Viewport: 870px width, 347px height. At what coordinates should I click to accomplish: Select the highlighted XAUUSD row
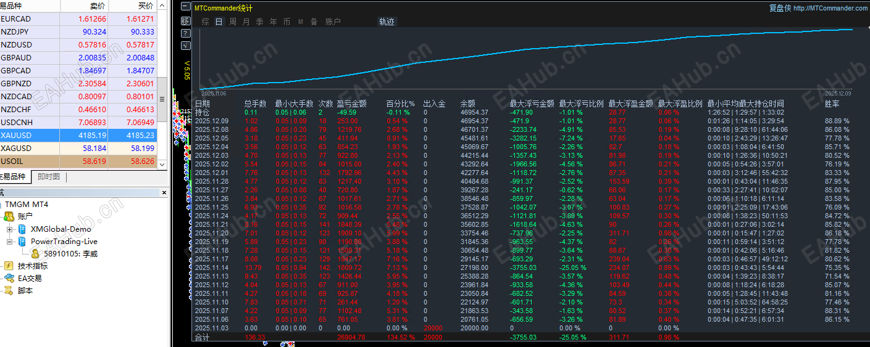[78, 136]
